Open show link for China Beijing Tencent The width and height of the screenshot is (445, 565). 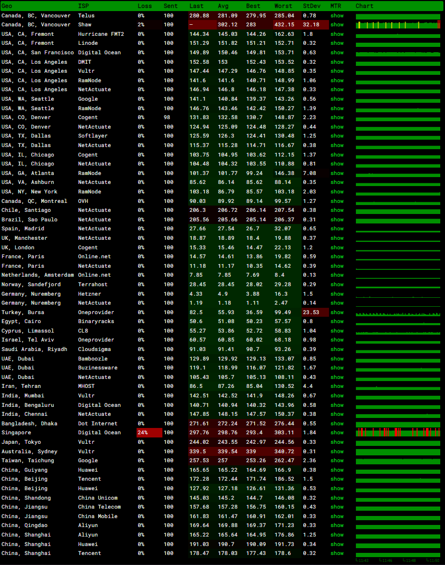337,479
